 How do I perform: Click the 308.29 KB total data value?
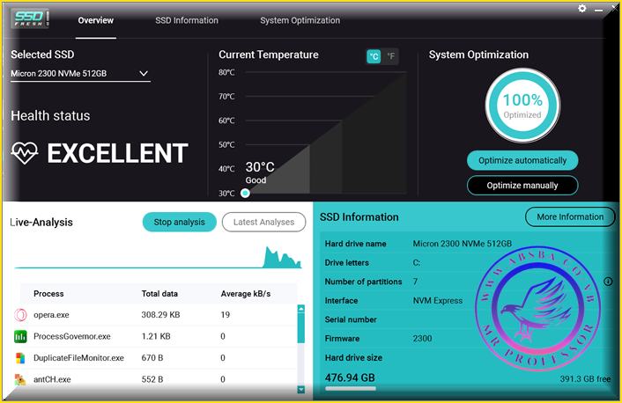[x=160, y=315]
